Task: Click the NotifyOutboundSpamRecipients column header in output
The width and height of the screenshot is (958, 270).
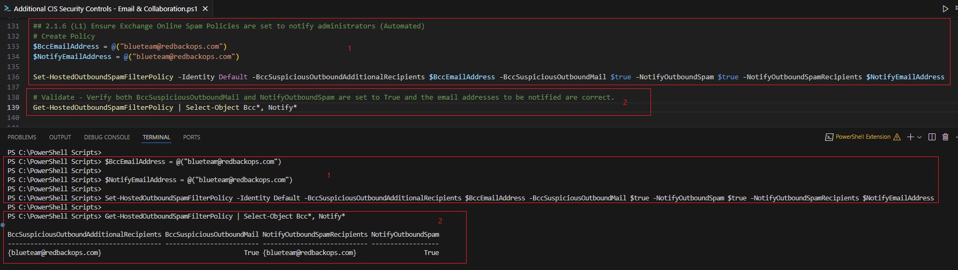Action: [315, 234]
